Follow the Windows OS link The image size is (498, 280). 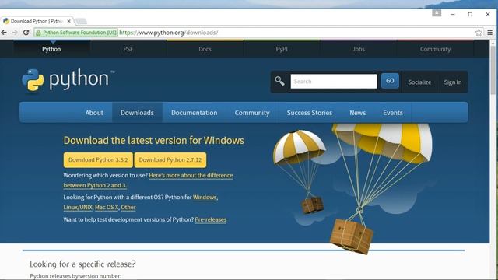(205, 197)
